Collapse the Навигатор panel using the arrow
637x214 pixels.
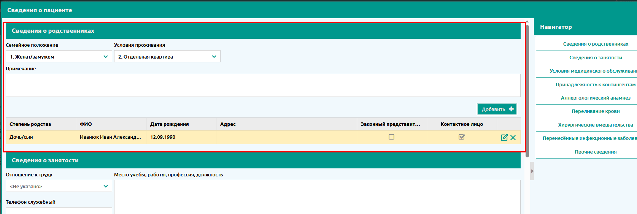tap(532, 171)
